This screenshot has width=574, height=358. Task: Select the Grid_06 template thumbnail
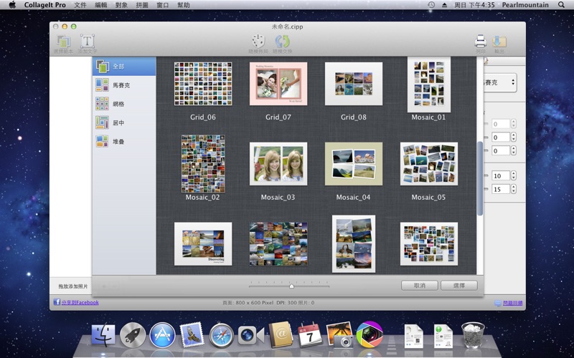coord(203,84)
